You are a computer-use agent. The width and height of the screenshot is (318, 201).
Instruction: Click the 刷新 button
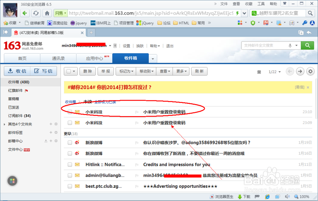tap(199, 71)
